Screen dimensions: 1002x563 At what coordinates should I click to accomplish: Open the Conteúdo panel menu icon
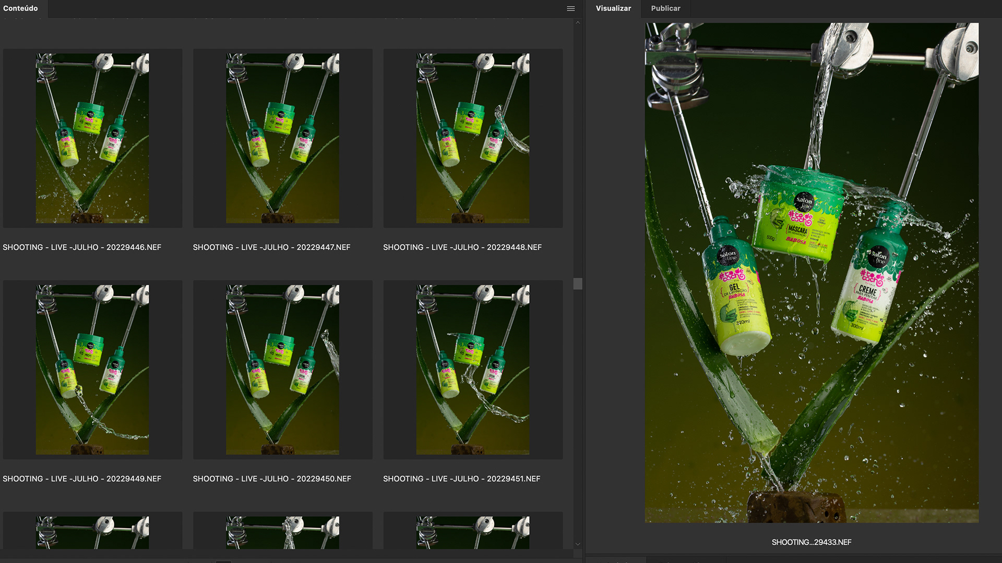tap(570, 8)
